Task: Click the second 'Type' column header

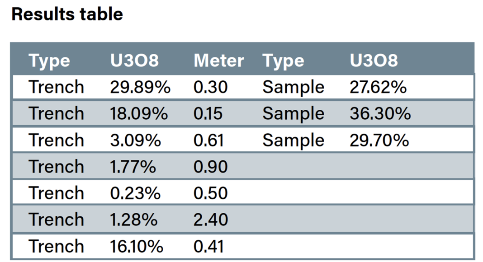Action: [x=283, y=61]
